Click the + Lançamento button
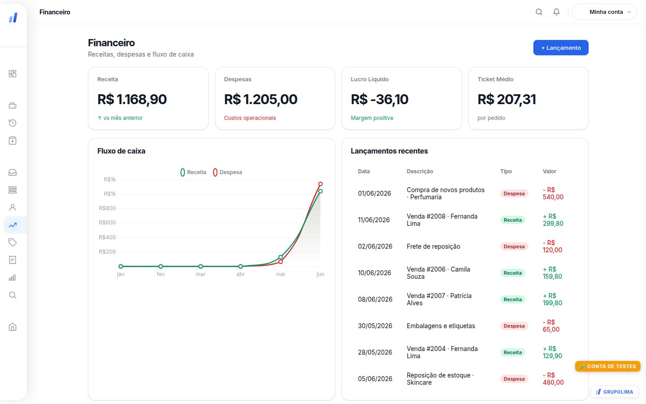This screenshot has width=646, height=404. tap(561, 48)
